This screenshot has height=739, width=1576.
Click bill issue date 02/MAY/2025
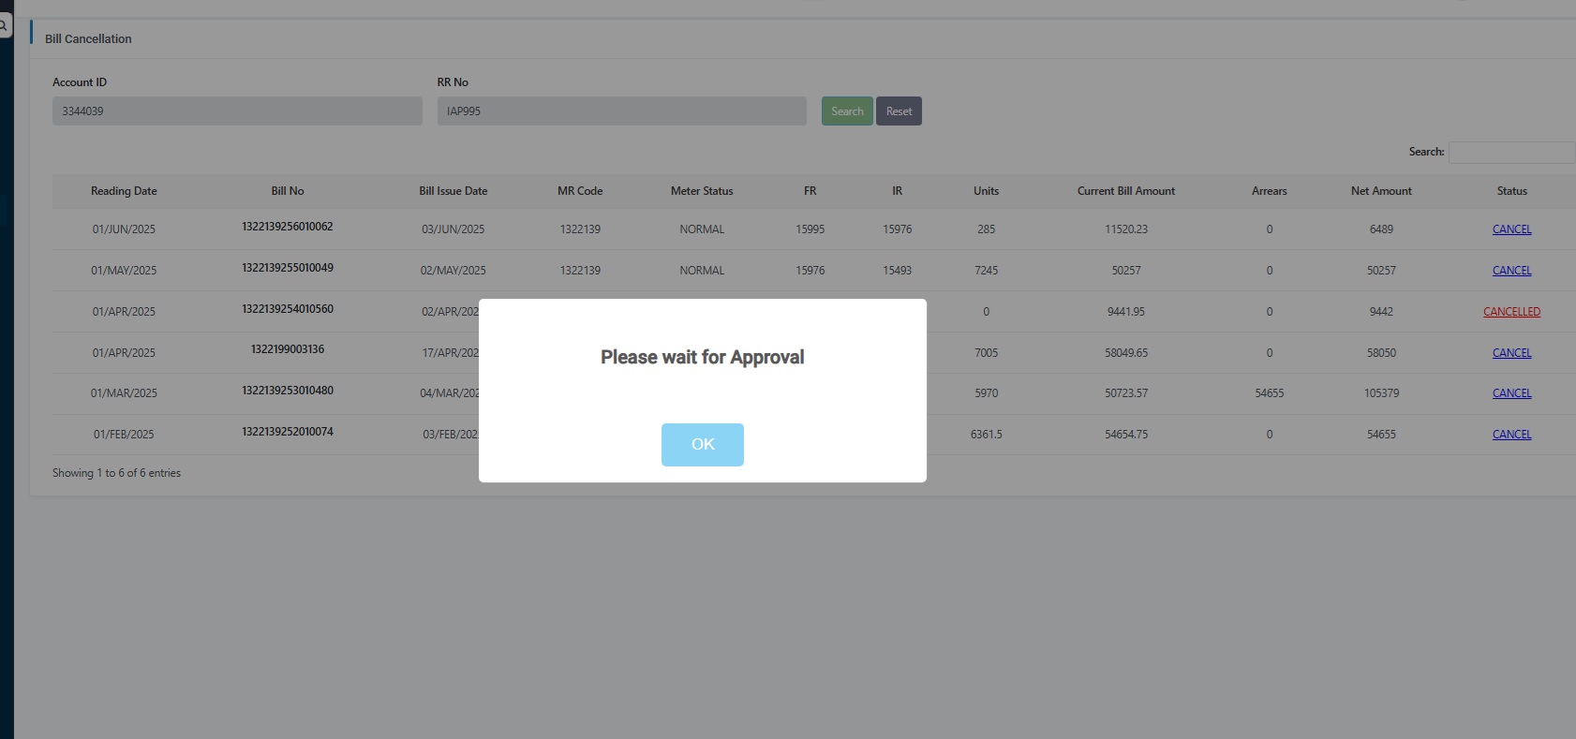453,271
